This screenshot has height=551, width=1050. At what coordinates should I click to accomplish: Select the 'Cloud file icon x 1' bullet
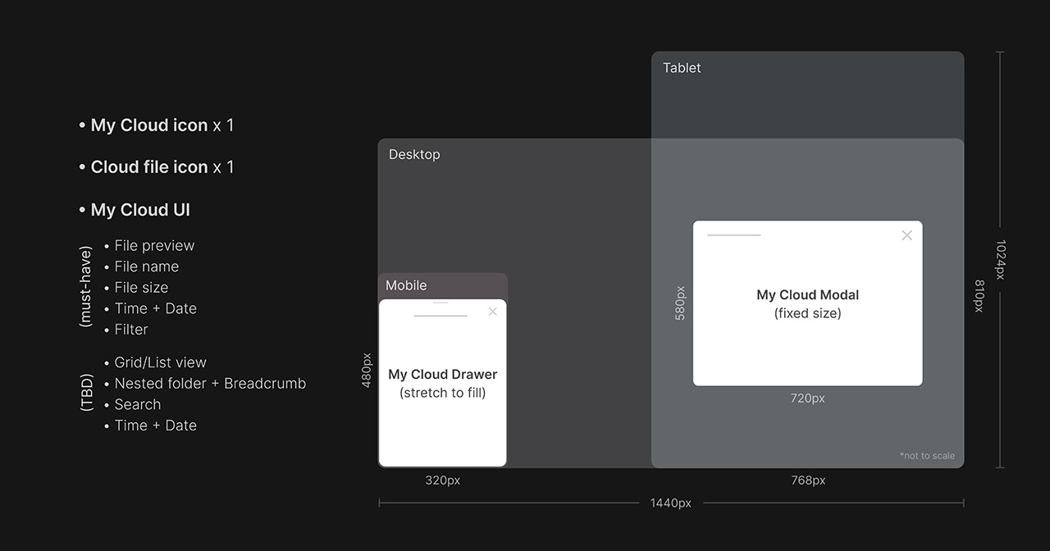[157, 167]
